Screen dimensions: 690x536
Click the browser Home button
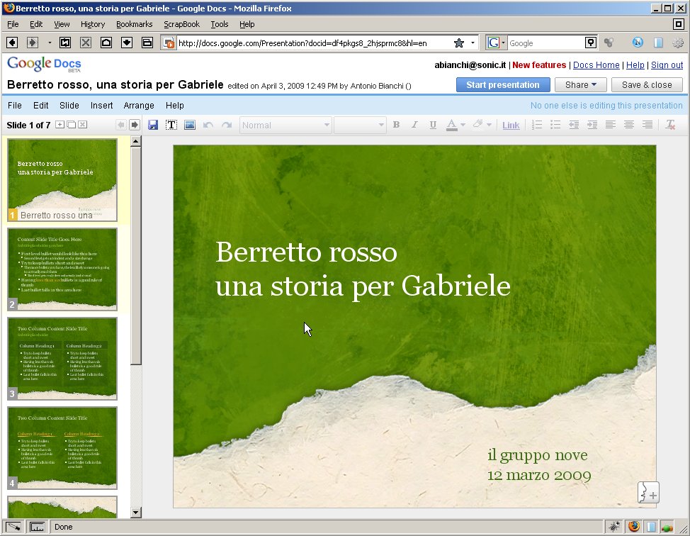pyautogui.click(x=106, y=43)
